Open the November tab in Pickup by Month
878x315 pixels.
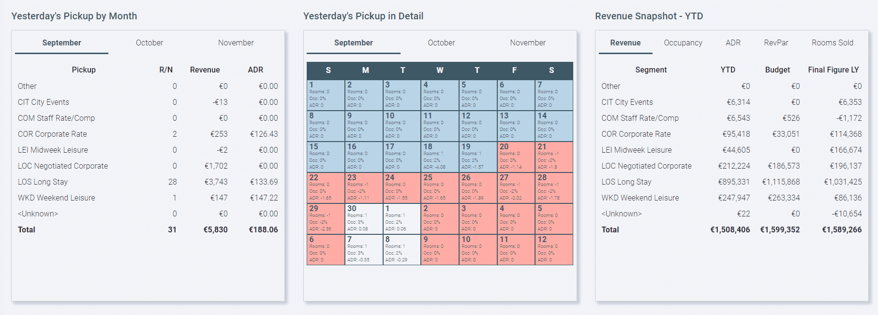tap(236, 43)
